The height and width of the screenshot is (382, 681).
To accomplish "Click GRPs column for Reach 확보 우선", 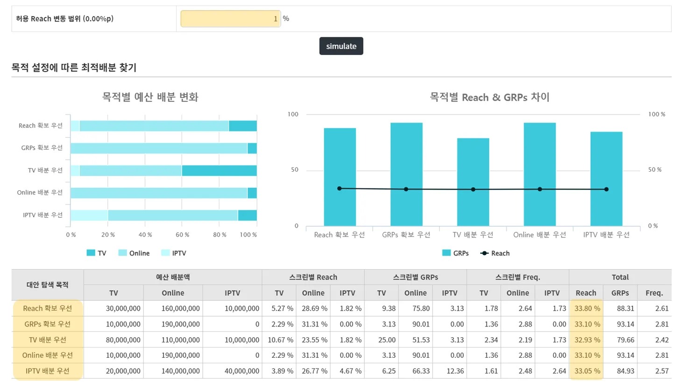I will point(340,177).
